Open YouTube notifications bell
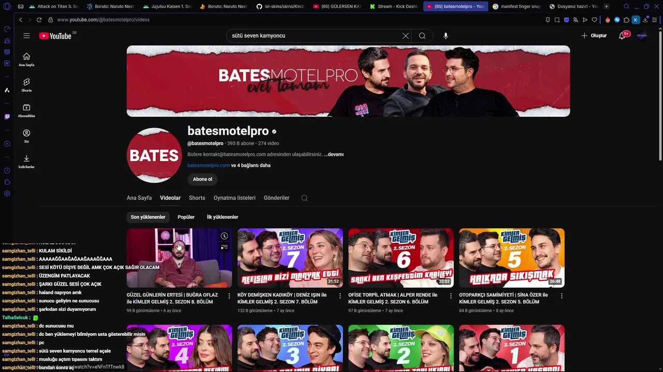The image size is (663, 372). click(622, 36)
